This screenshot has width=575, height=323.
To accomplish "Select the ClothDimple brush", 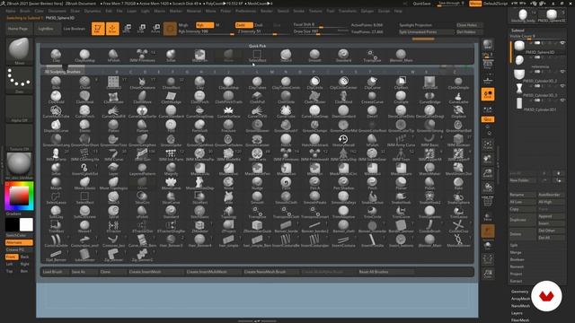I will [458, 83].
